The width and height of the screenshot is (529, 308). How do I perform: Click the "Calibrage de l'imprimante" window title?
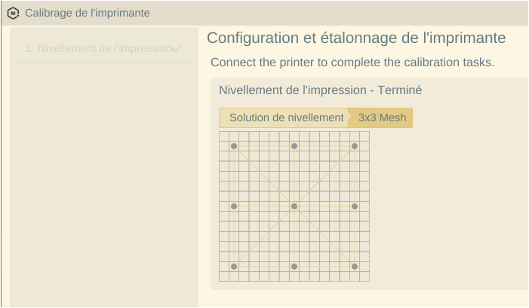pyautogui.click(x=88, y=13)
